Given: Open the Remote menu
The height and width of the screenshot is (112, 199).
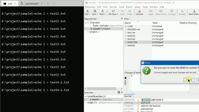Looking at the screenshot, I should 113,7.
